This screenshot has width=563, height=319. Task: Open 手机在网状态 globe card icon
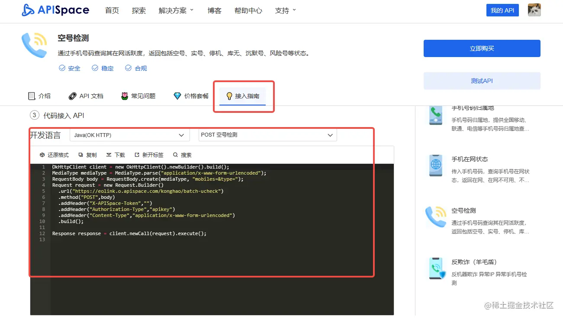(x=436, y=165)
